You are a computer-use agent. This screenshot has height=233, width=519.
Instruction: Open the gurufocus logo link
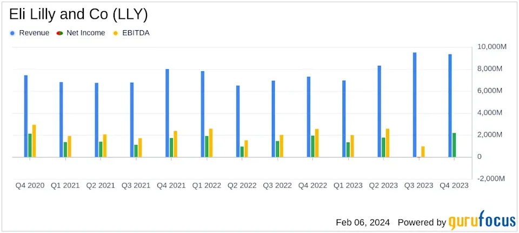click(x=482, y=220)
